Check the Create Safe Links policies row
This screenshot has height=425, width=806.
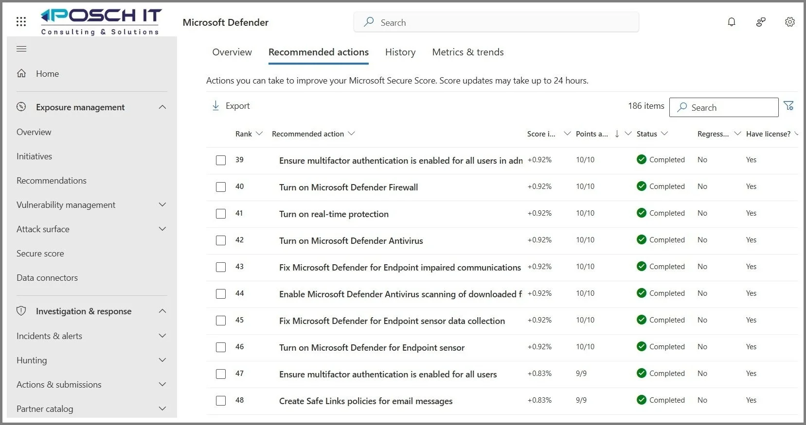(x=221, y=401)
